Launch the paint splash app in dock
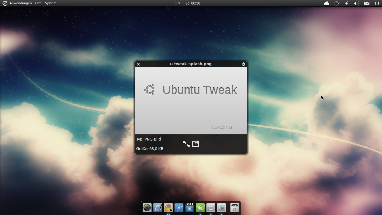The image size is (382, 215). point(168,208)
